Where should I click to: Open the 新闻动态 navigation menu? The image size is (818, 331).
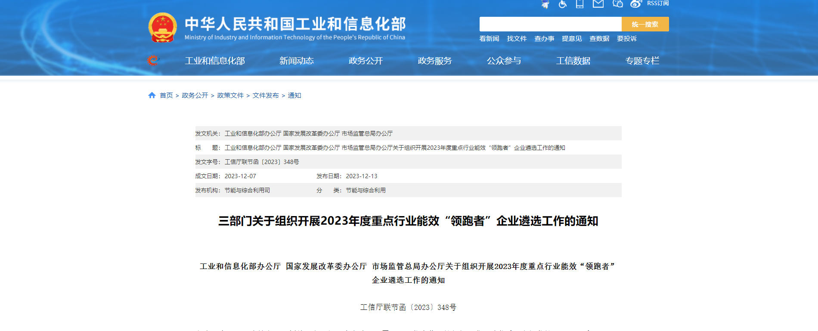coord(297,61)
